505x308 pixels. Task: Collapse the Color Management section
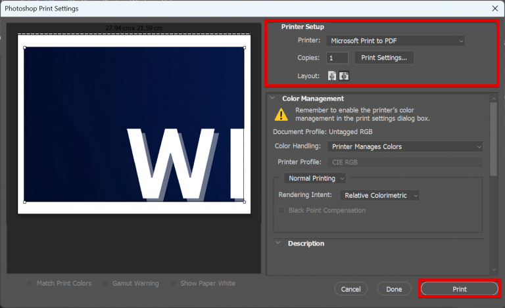pyautogui.click(x=274, y=99)
